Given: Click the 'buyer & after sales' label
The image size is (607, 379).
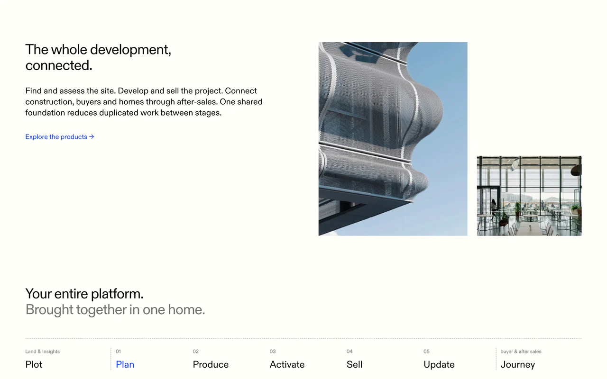Looking at the screenshot, I should [521, 352].
